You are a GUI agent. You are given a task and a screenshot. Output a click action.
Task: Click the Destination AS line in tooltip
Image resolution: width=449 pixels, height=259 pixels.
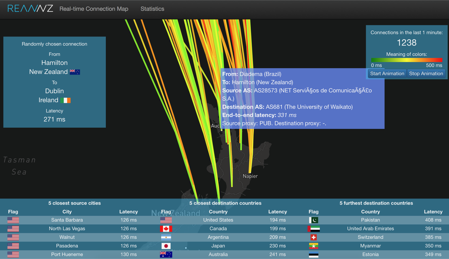(287, 107)
